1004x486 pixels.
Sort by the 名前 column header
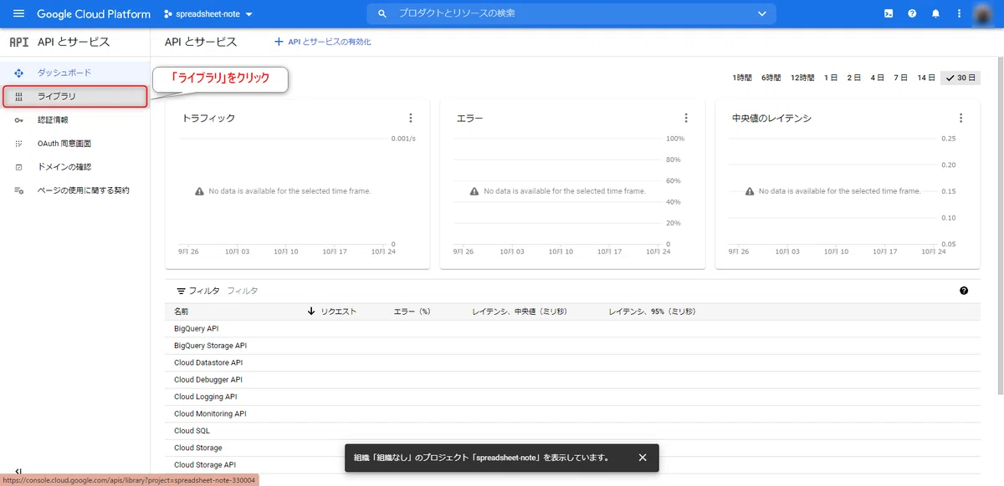(x=182, y=311)
